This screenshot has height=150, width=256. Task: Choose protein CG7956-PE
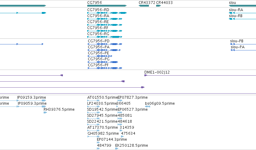(98, 53)
